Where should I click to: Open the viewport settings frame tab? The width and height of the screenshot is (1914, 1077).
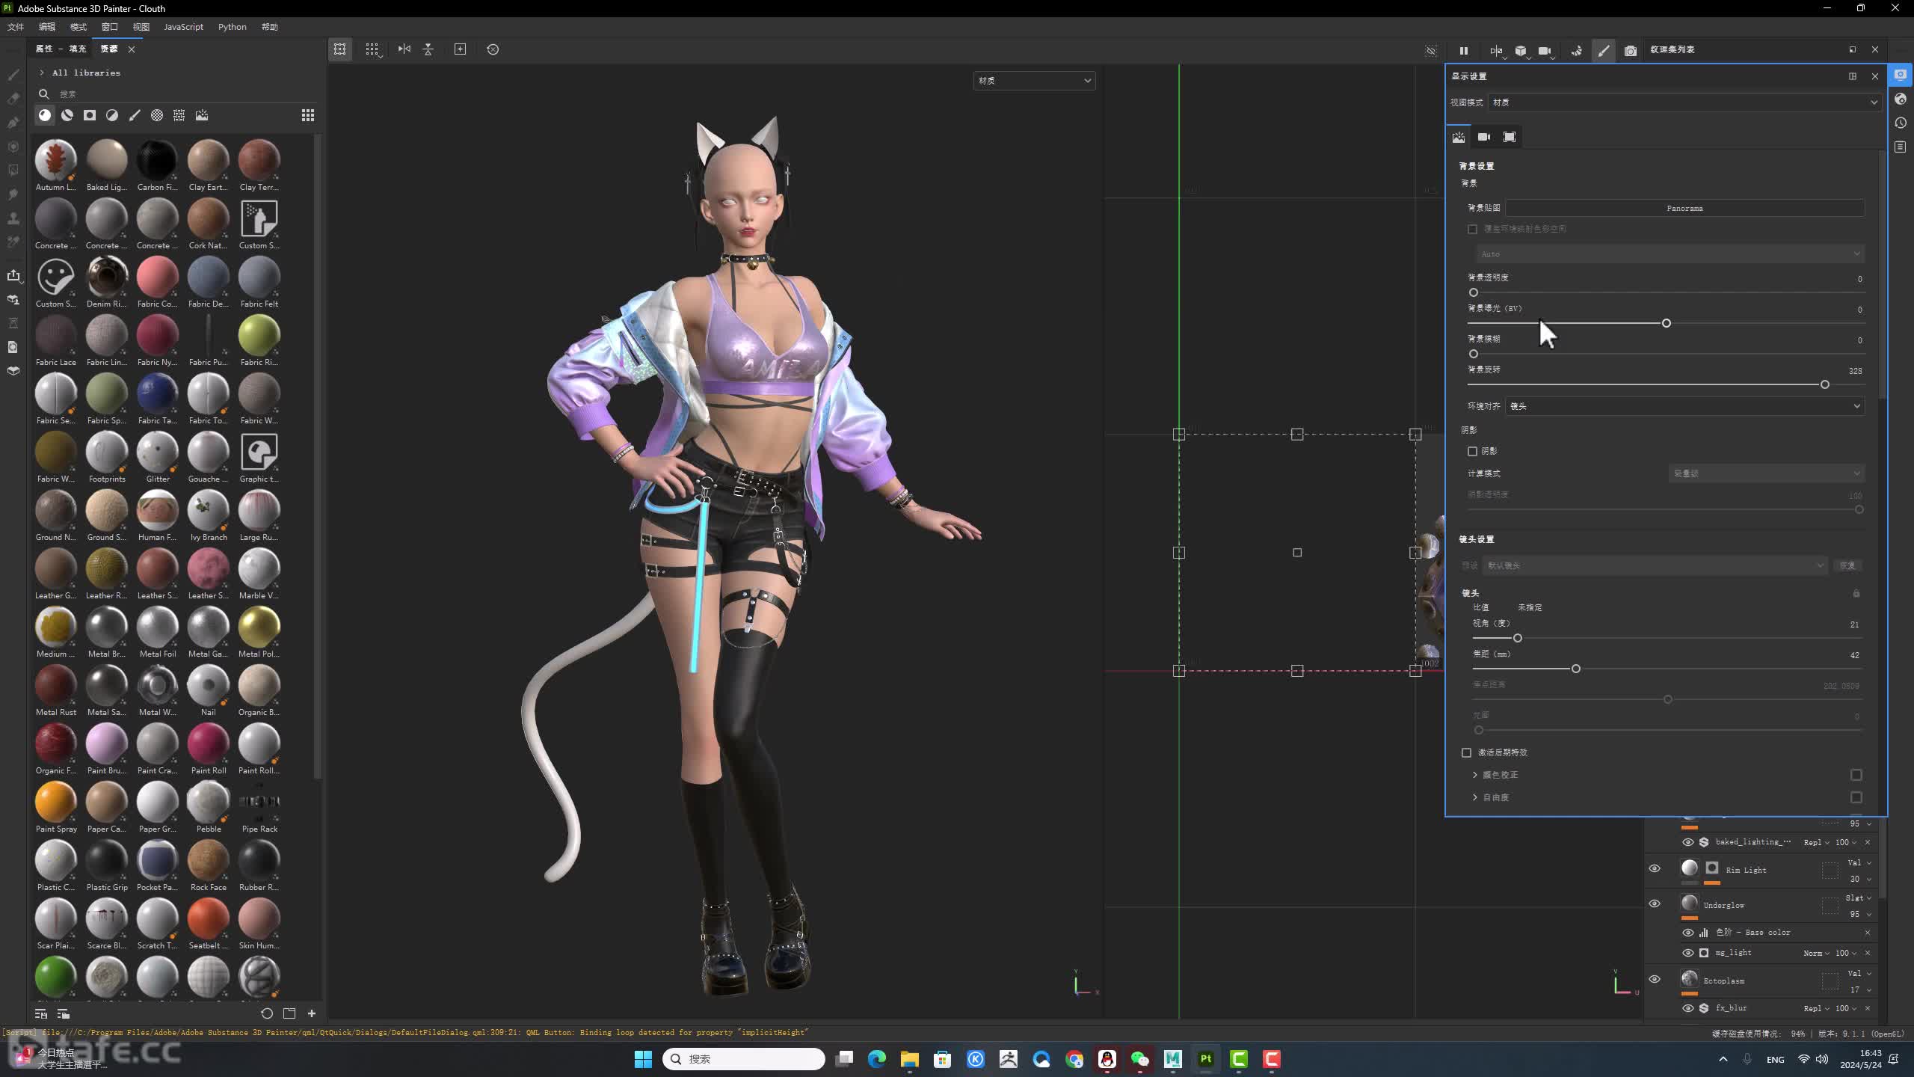coord(1510,137)
